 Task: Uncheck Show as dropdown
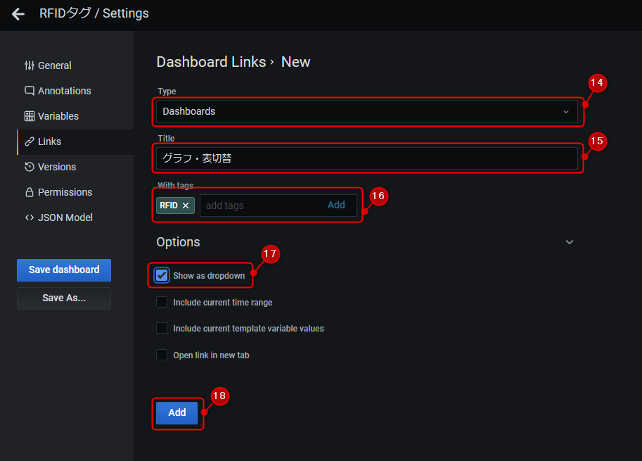pos(162,275)
